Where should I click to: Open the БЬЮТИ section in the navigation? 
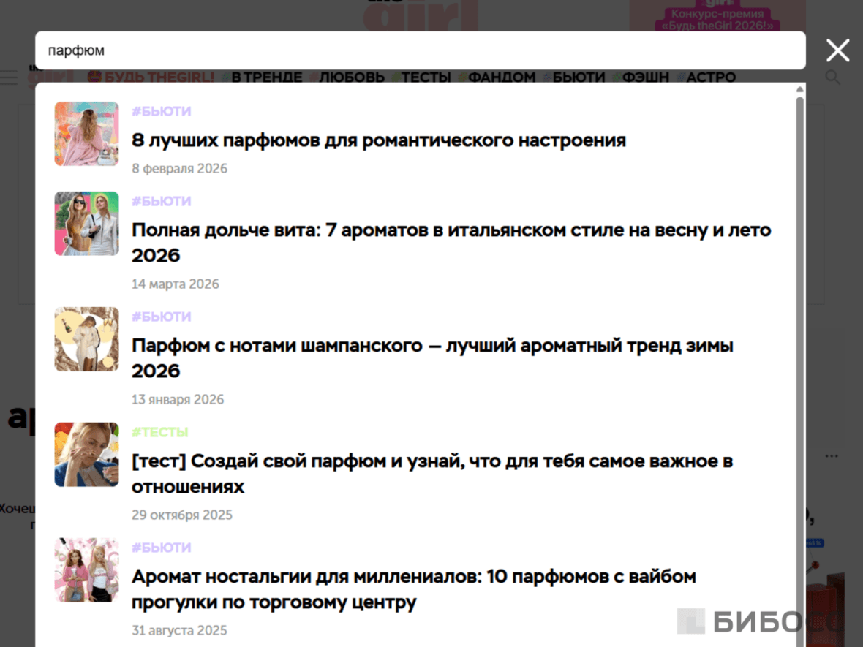coord(580,77)
